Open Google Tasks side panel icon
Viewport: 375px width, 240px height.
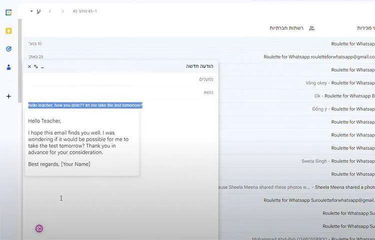coord(8,49)
